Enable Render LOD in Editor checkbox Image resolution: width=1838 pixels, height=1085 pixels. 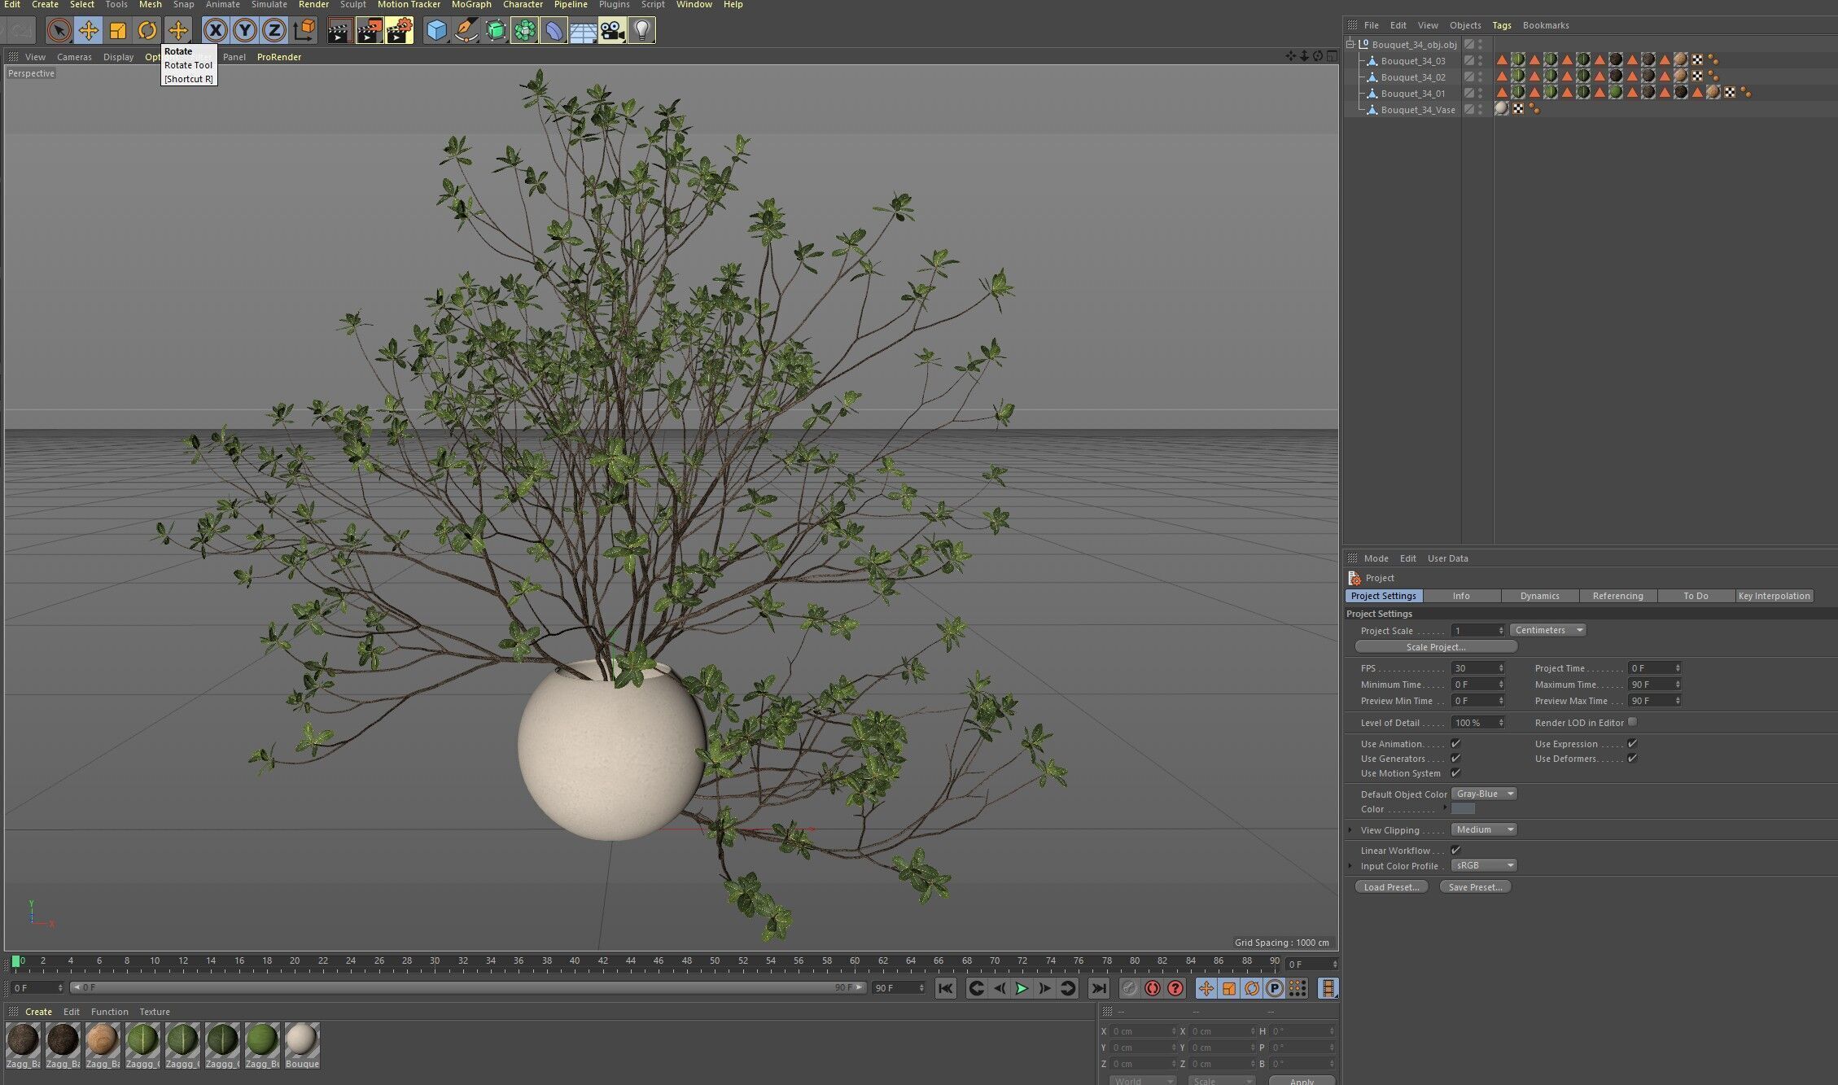(1632, 722)
